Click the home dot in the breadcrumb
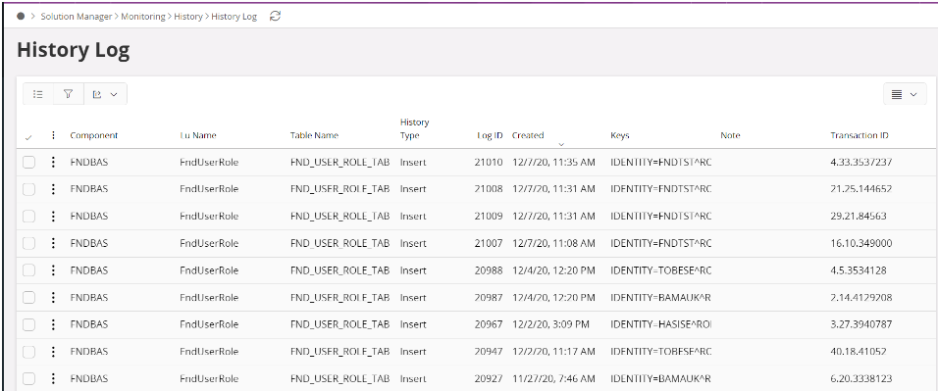The height and width of the screenshot is (391, 938). tap(21, 16)
